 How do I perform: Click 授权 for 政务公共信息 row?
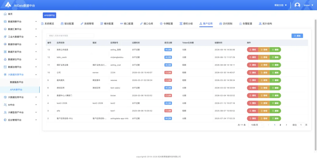click(253, 50)
